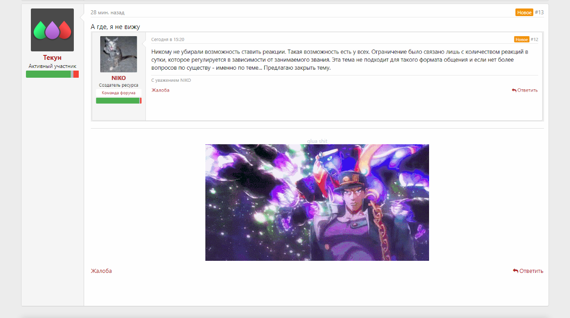Image resolution: width=570 pixels, height=318 pixels.
Task: Click the reply arrow icon for post #13
Action: pos(515,271)
